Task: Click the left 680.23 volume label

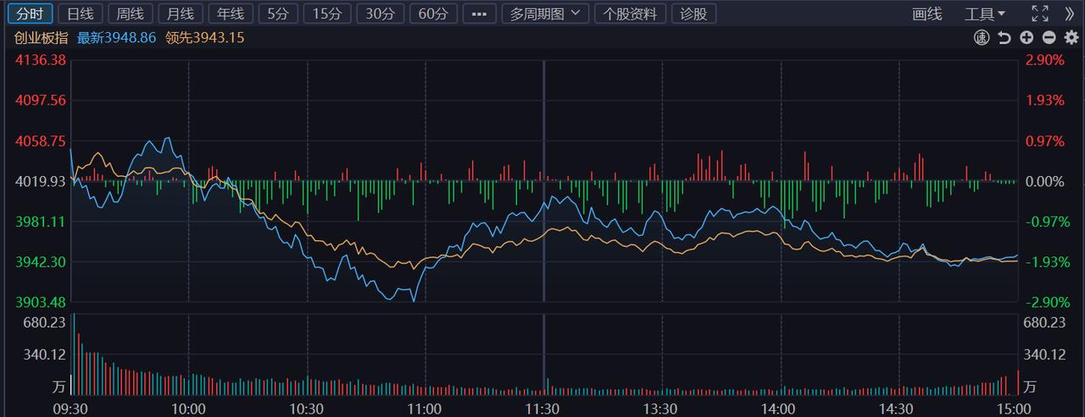Action: 45,322
